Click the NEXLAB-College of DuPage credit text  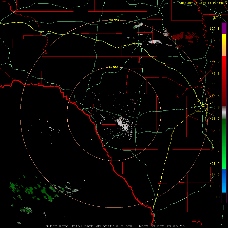pos(202,3)
